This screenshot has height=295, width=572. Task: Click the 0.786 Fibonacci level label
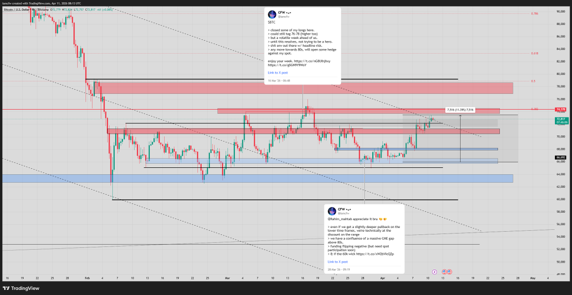click(535, 14)
